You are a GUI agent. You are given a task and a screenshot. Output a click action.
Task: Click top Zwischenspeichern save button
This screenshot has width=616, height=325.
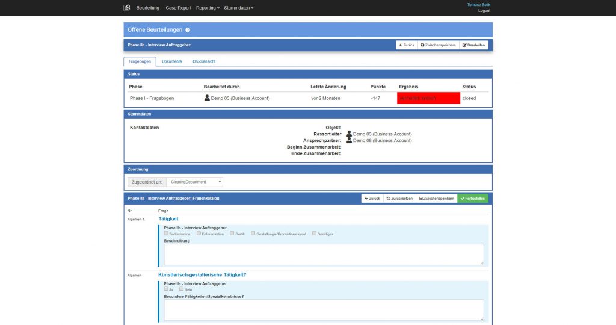(439, 45)
